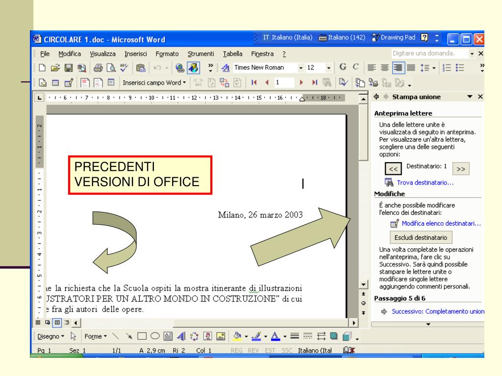The image size is (502, 376).
Task: Open the Formato menu
Action: coord(167,54)
